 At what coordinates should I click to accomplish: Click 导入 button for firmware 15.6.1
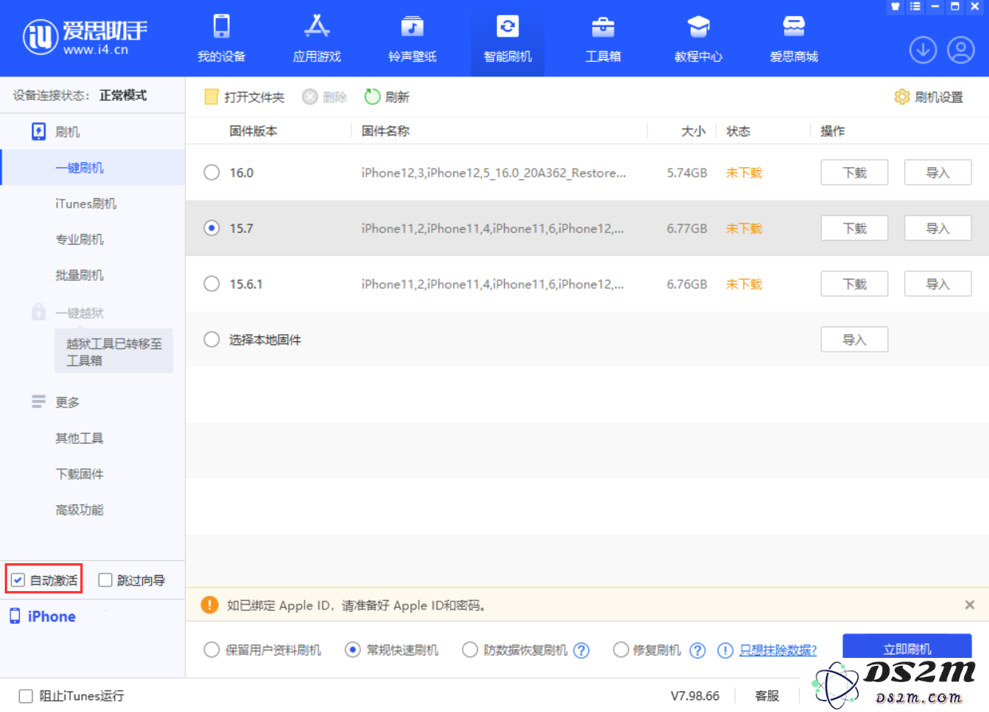[938, 284]
